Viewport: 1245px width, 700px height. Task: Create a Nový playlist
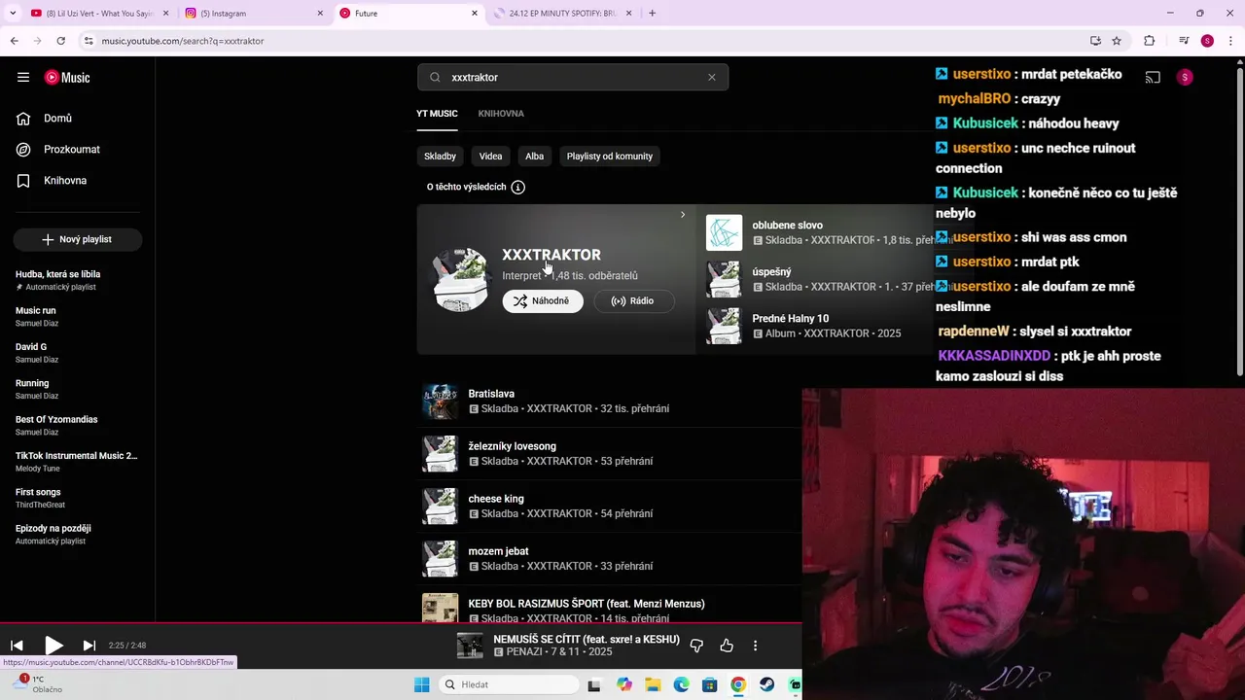(78, 239)
